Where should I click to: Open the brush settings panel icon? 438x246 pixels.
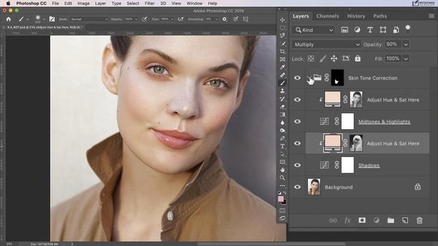click(x=52, y=19)
